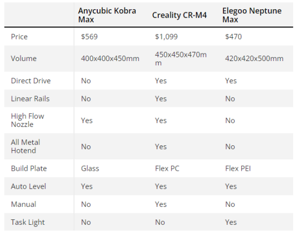The height and width of the screenshot is (235, 299).
Task: Select the Linear Rails row label
Action: tap(30, 98)
